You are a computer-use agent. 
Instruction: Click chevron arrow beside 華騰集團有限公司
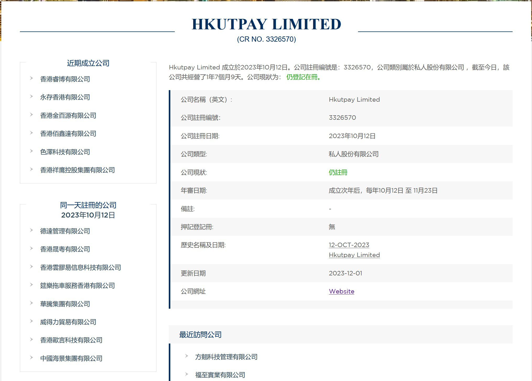coord(31,303)
